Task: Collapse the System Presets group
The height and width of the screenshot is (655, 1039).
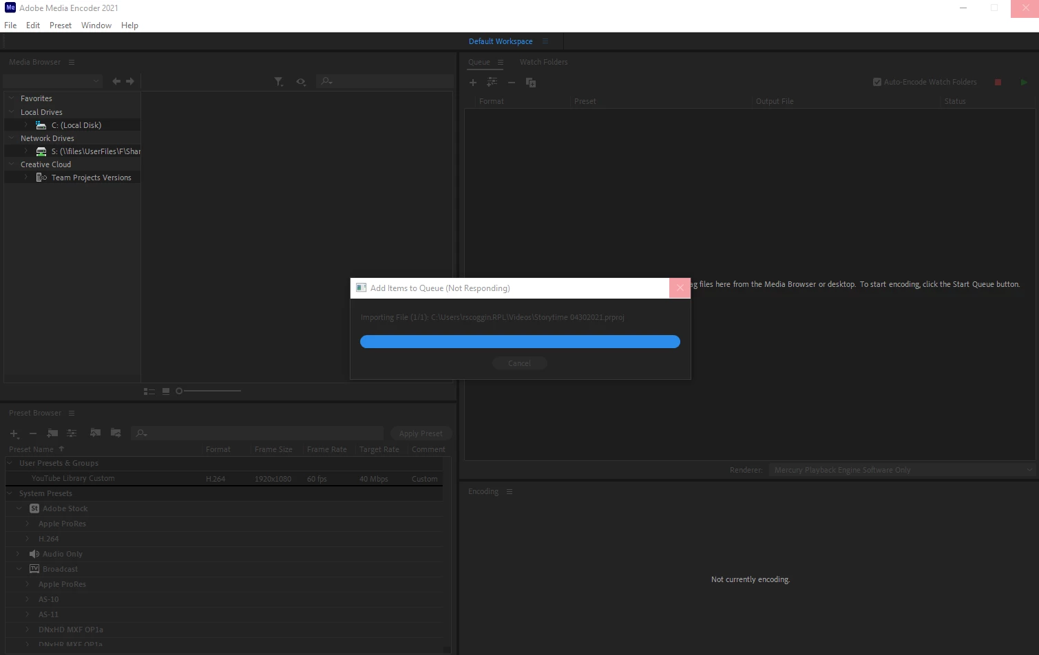Action: [10, 493]
